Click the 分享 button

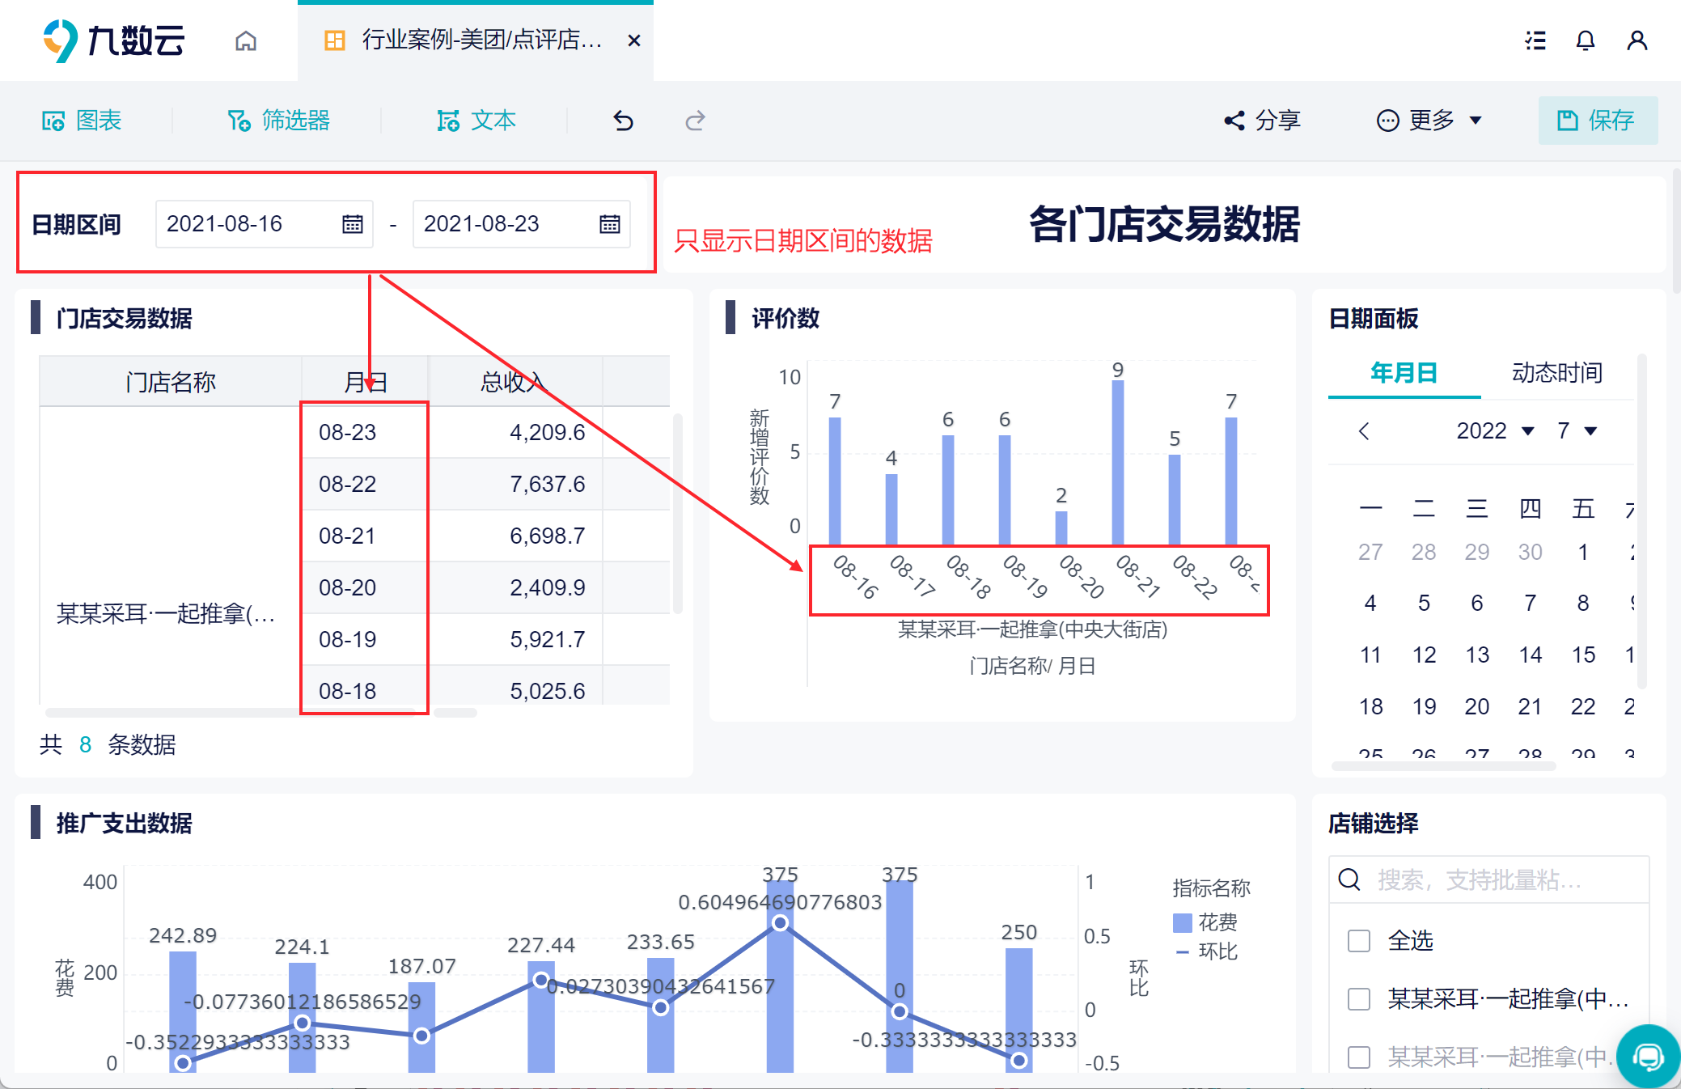[x=1262, y=121]
